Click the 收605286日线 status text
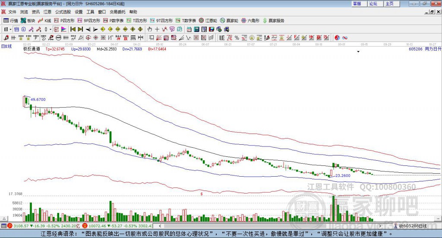This screenshot has height=238, width=442. click(x=413, y=226)
